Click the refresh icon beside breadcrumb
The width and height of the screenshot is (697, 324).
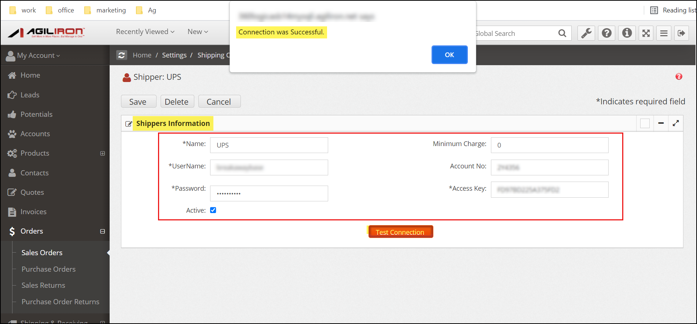[x=122, y=55]
